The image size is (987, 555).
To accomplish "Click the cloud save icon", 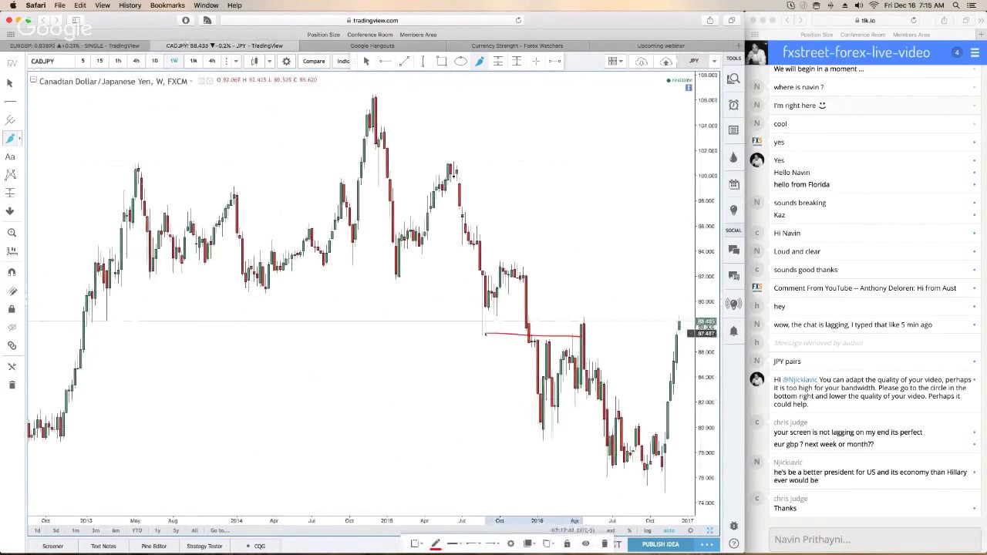I will point(665,61).
